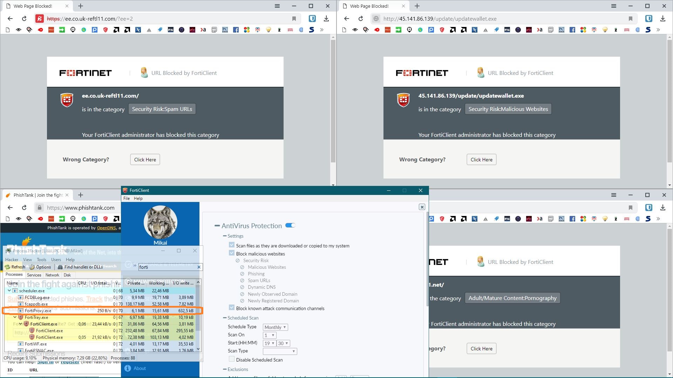Reload the 45.141.86.139 browser page
This screenshot has width=673, height=378.
pos(361,19)
